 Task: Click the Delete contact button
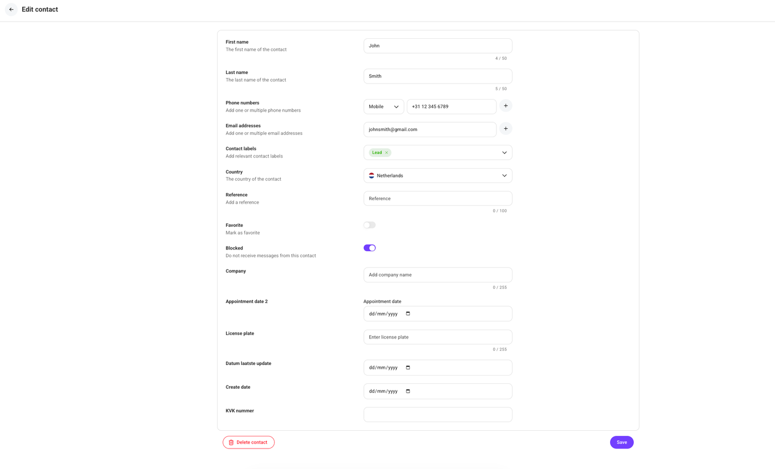click(x=249, y=442)
